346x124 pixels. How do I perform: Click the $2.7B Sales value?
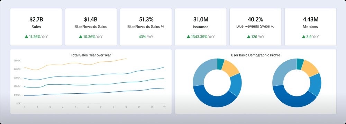click(x=36, y=19)
